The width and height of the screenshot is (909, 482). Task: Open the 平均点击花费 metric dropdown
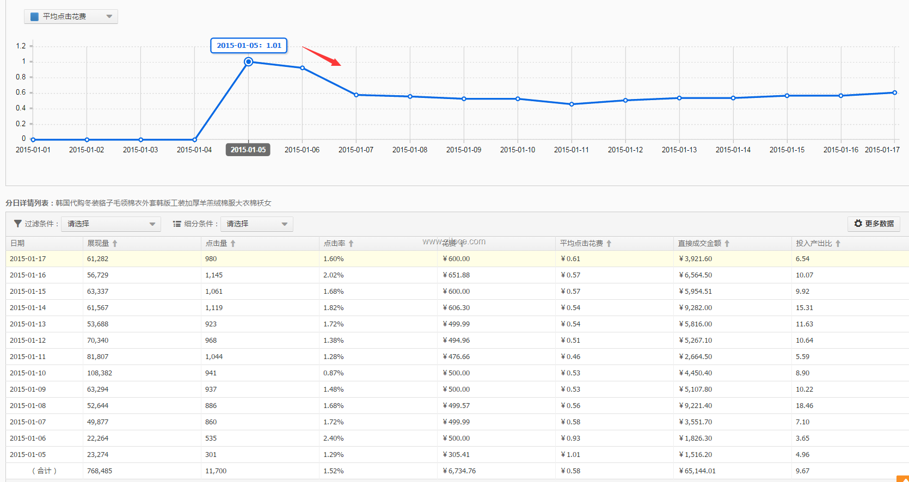coord(71,16)
